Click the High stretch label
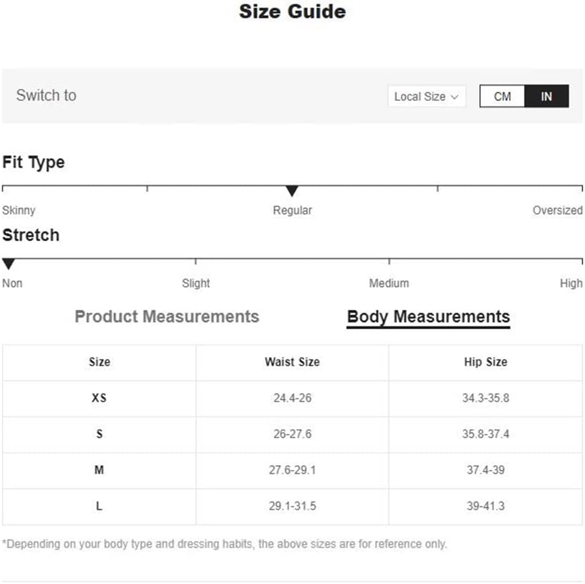585x584 pixels. coord(571,283)
